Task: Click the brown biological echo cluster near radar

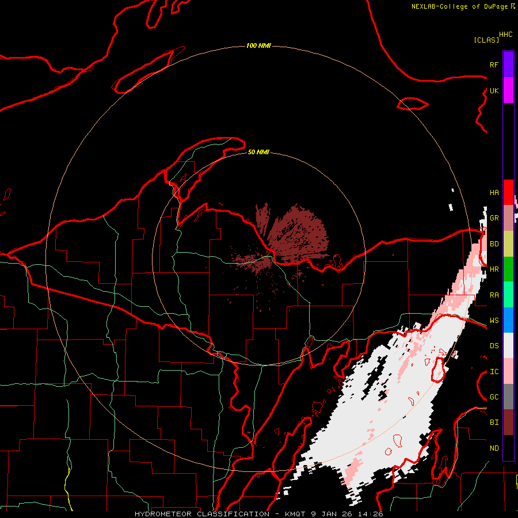Action: point(298,235)
